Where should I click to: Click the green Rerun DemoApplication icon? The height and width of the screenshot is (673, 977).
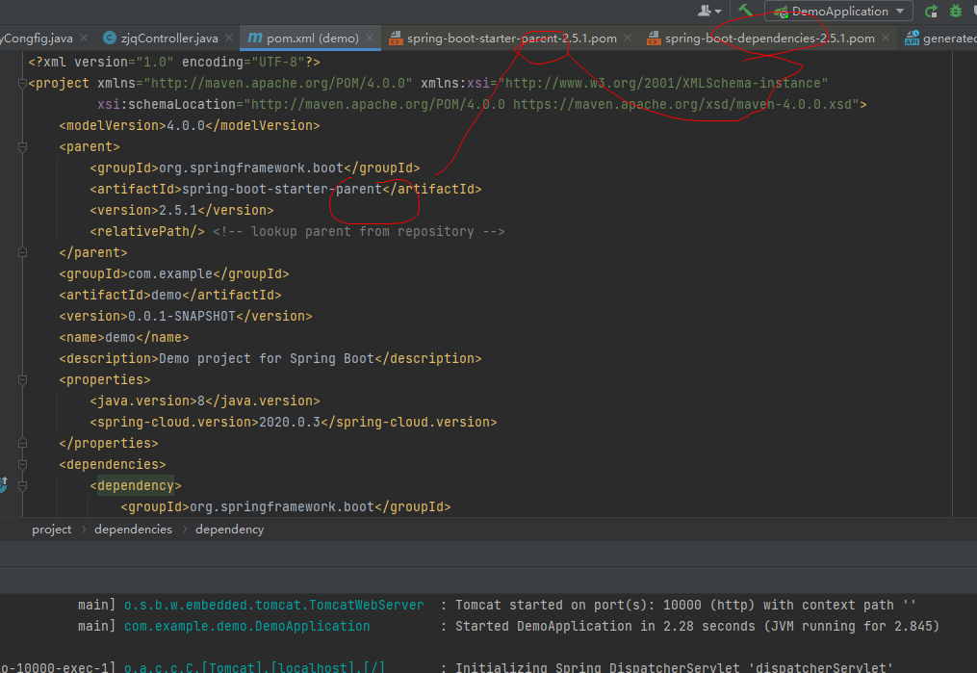click(932, 12)
